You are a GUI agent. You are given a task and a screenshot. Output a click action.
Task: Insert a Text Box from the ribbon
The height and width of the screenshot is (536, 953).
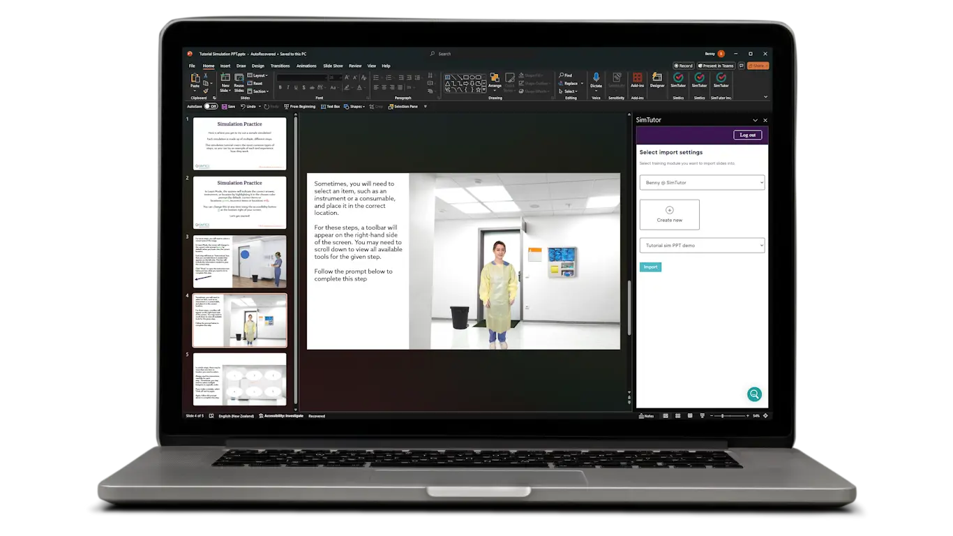pyautogui.click(x=330, y=106)
